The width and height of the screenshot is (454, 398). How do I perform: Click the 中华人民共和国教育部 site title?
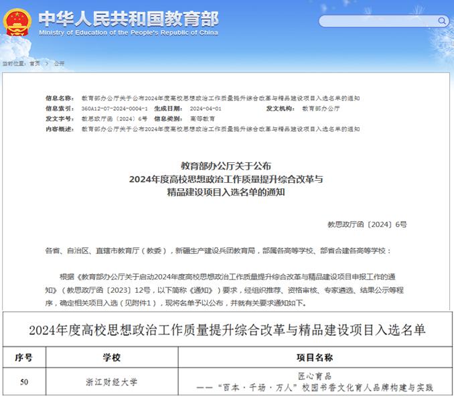click(x=128, y=17)
